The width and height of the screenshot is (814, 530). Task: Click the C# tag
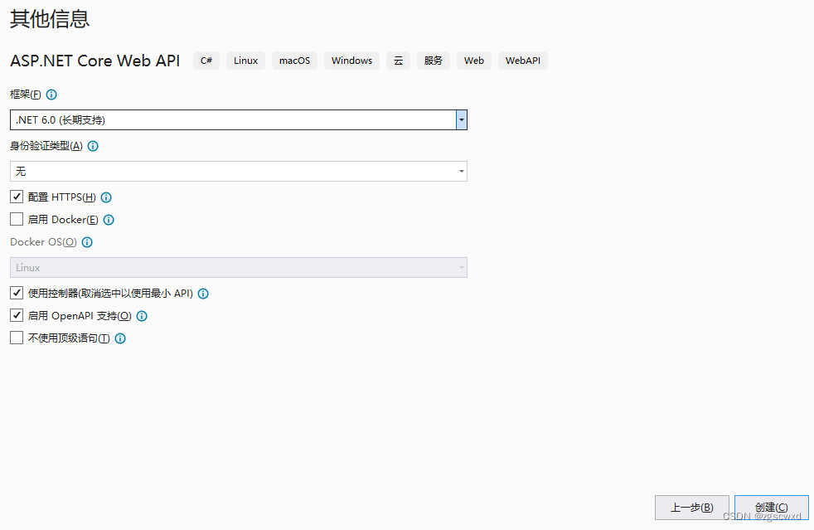[206, 61]
